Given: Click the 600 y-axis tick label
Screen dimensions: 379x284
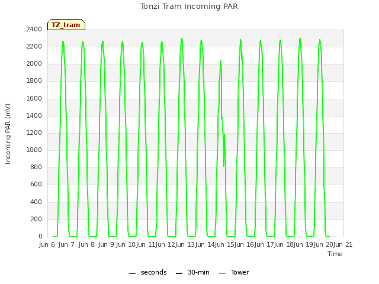Looking at the screenshot, I should (x=36, y=185).
